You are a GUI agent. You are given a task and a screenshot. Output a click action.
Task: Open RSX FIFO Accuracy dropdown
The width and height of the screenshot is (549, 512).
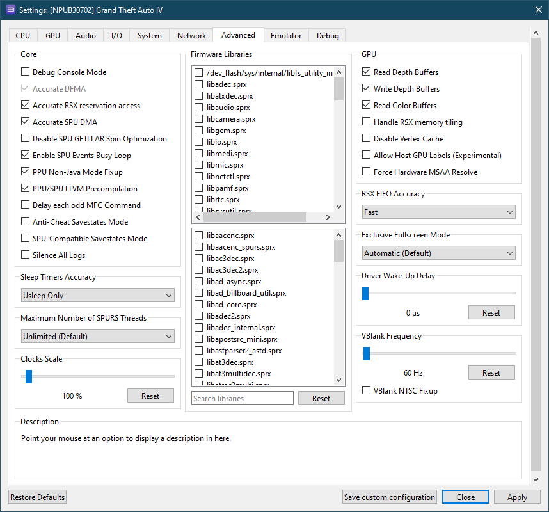pos(439,212)
